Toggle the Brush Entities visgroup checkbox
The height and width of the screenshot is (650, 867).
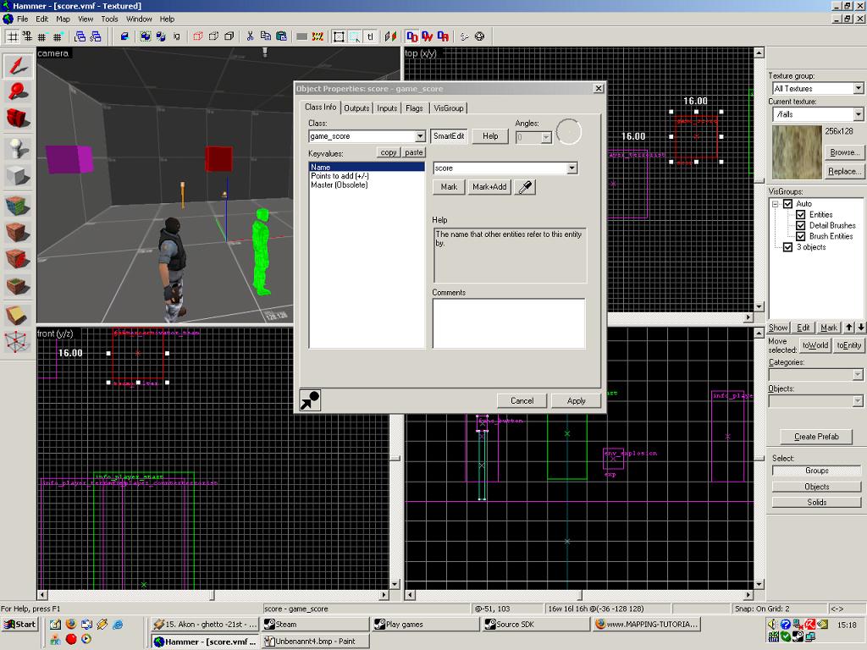pos(801,237)
